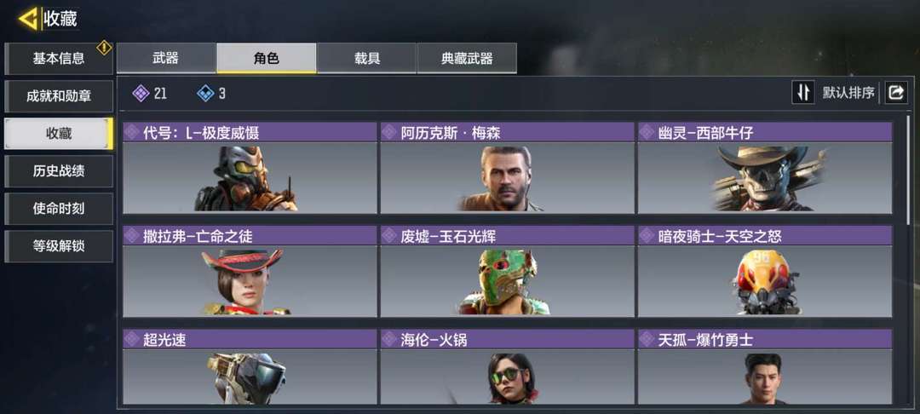Screen dimensions: 920x414
Task: Open the 历史战绩 sidebar entry
Action: 59,171
